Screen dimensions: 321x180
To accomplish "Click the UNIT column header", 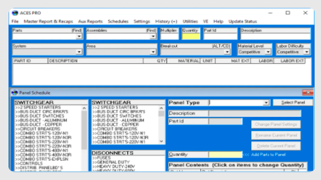I will coord(208,61).
